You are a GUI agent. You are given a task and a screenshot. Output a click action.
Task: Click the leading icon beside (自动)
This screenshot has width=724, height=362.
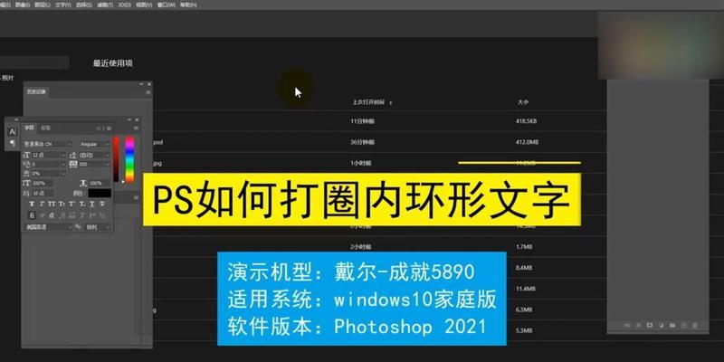point(73,155)
